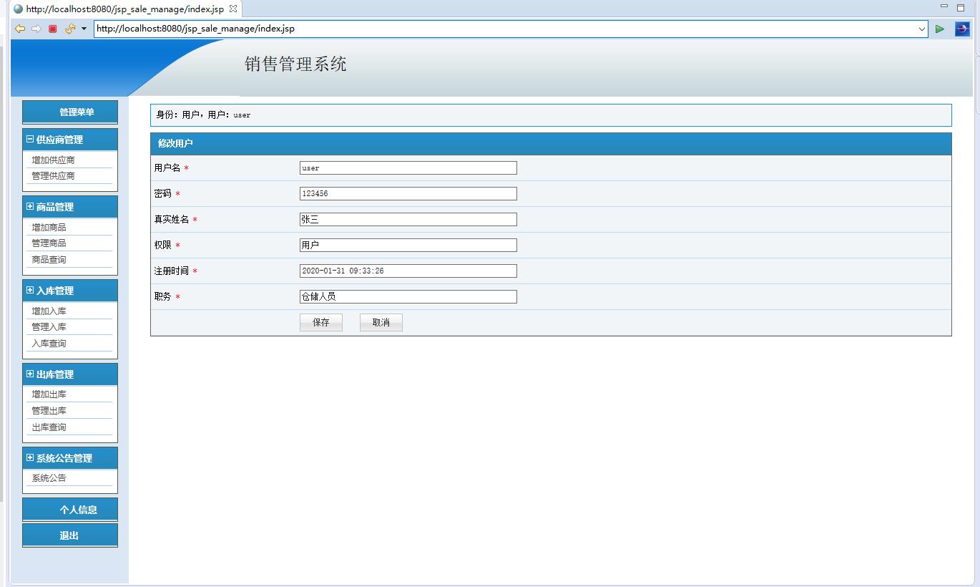
Task: Click the green Go arrow to load URL
Action: pyautogui.click(x=939, y=29)
